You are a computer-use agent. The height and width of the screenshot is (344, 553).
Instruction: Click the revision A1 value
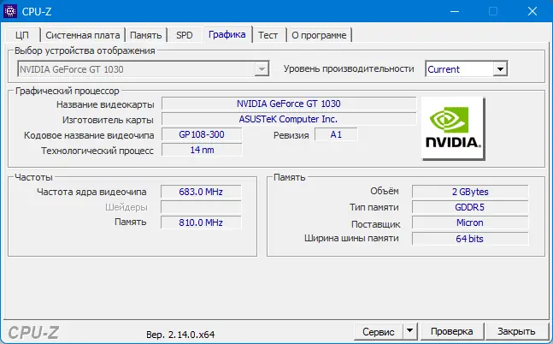[x=336, y=134]
